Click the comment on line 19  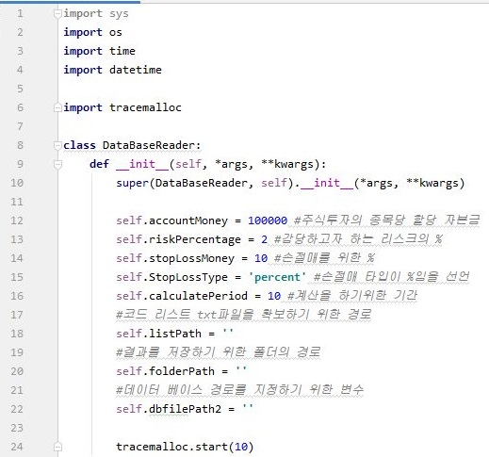point(218,352)
